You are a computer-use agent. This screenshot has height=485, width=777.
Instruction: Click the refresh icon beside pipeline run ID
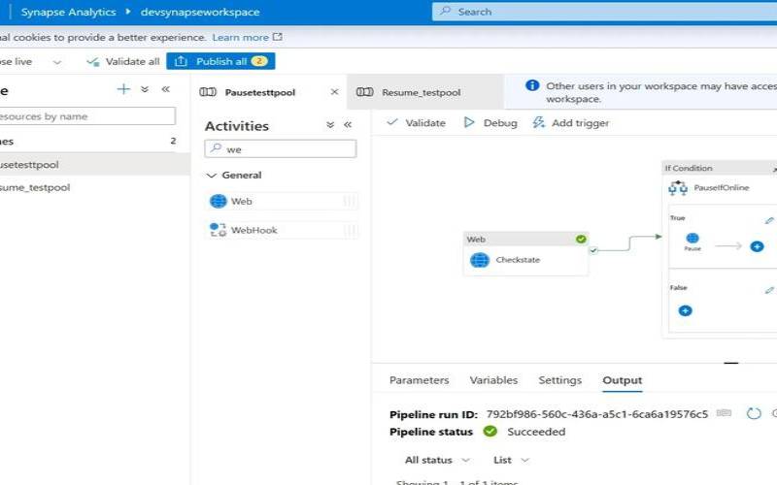pyautogui.click(x=754, y=413)
